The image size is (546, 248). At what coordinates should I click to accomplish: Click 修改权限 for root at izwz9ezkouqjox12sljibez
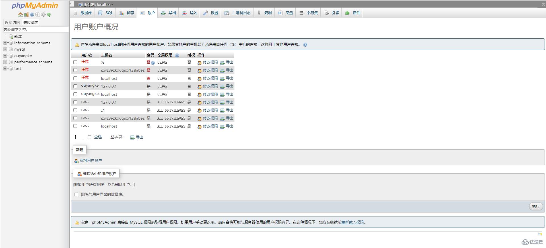coord(210,118)
